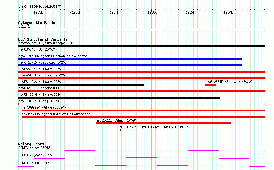This screenshot has height=170, width=274.
Task: Click the nsv6413769 (Sedlazeck2020) label
Action: [42, 62]
